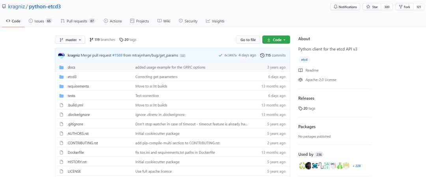Click the tag icon under Releases
This screenshot has height=177, width=426.
coord(300,108)
